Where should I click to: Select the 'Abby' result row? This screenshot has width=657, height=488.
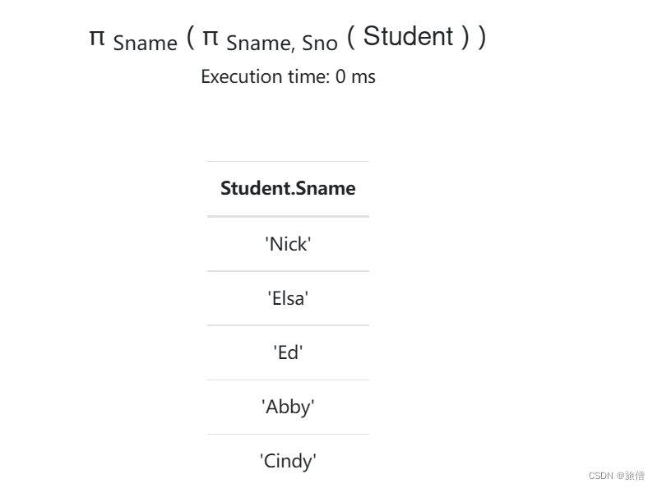click(288, 407)
